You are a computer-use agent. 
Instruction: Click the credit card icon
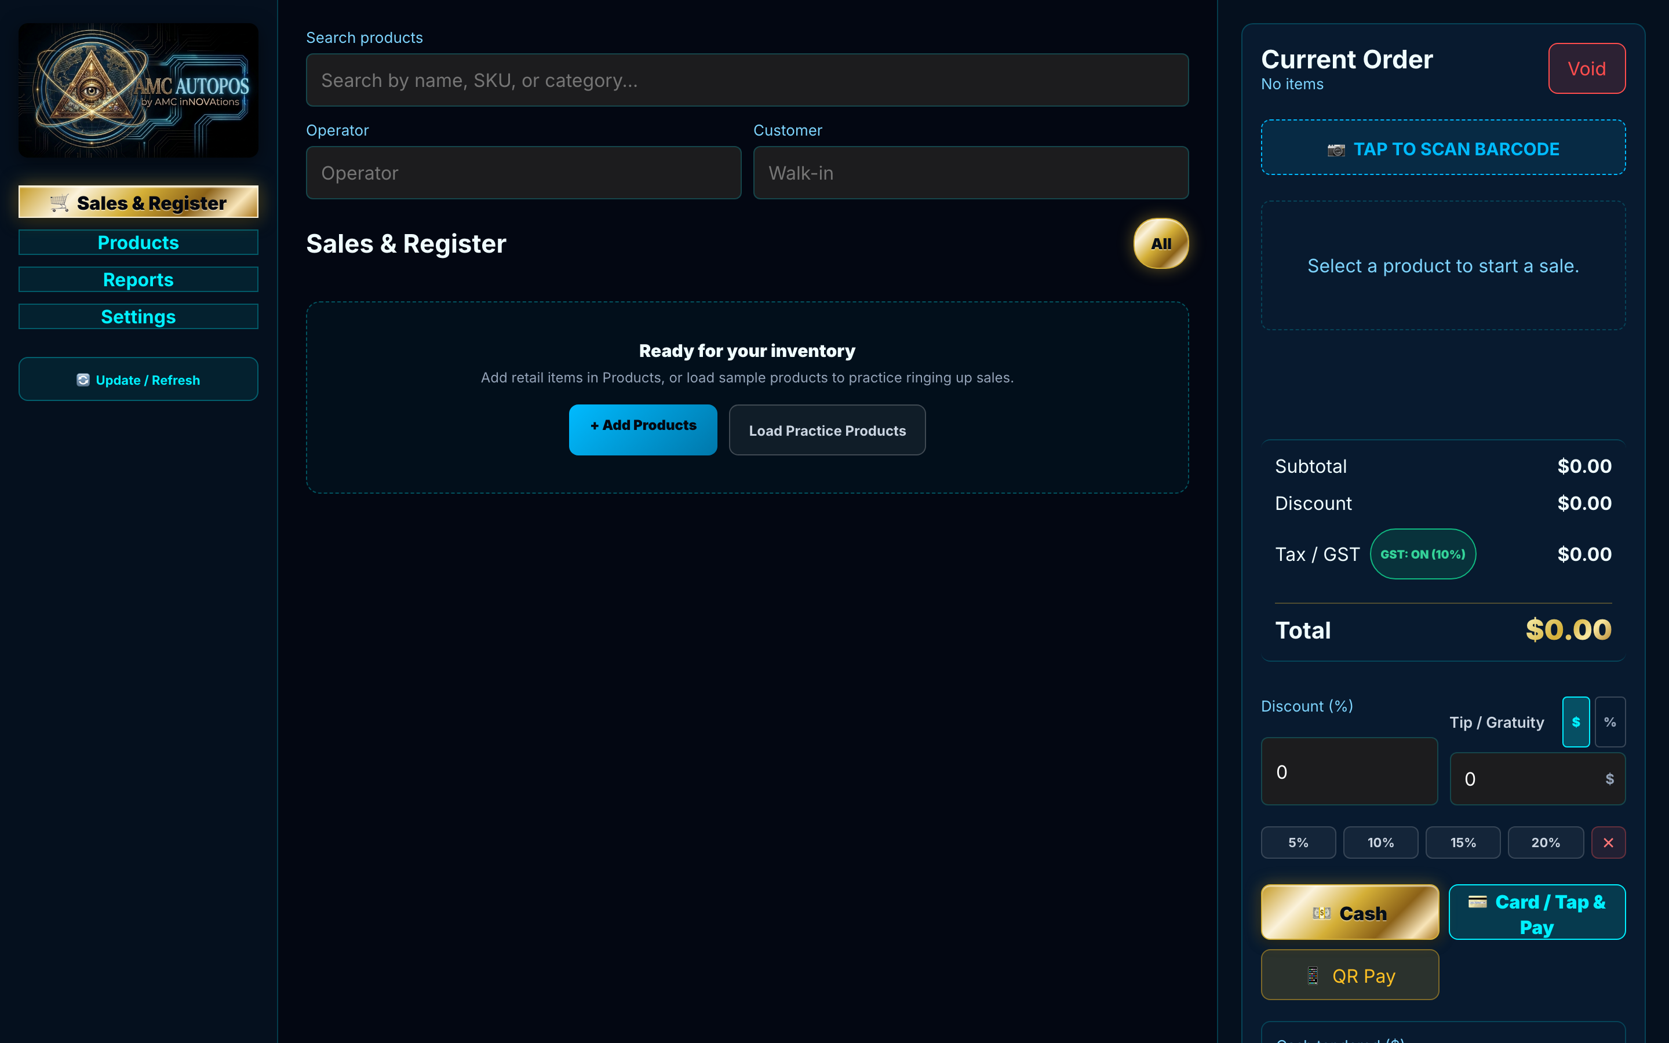click(1477, 902)
